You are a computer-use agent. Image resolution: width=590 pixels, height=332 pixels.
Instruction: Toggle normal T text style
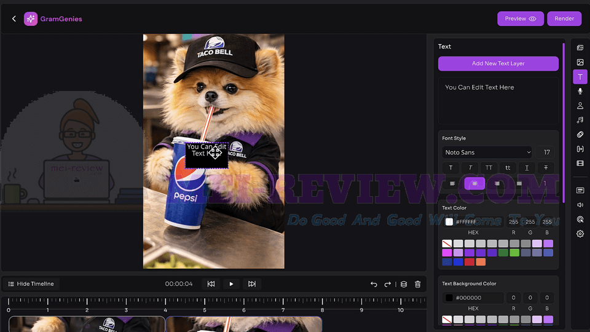450,168
